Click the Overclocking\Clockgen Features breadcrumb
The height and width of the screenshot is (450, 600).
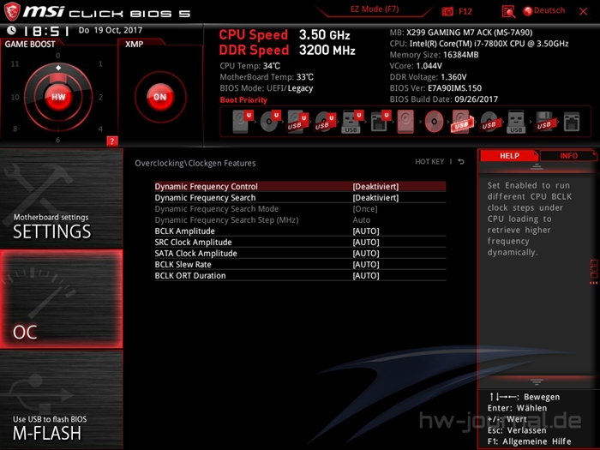pyautogui.click(x=195, y=163)
